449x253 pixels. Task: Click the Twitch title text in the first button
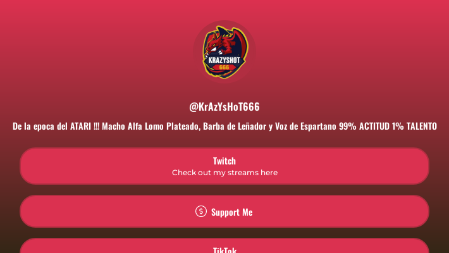[225, 161]
